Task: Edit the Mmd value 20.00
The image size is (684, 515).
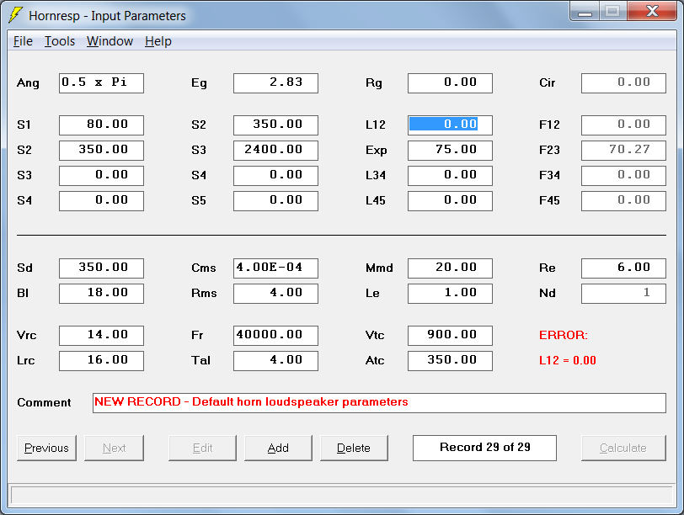Action: point(450,268)
